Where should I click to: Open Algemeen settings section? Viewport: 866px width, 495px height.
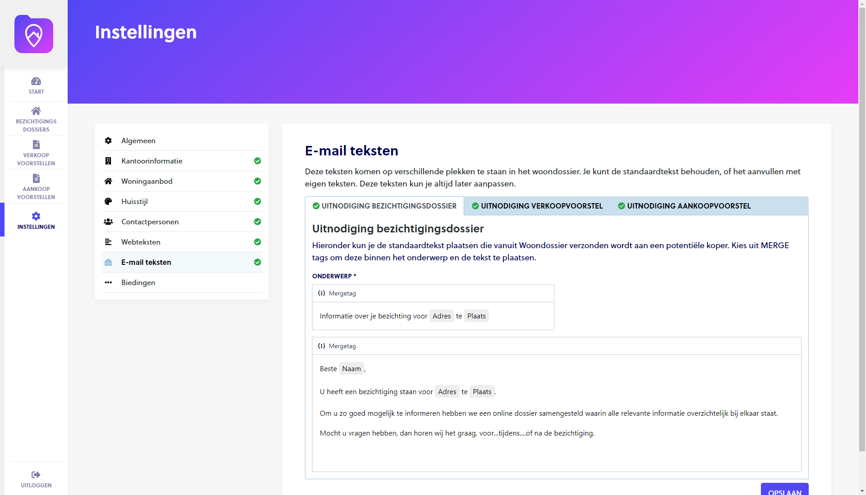coord(182,141)
